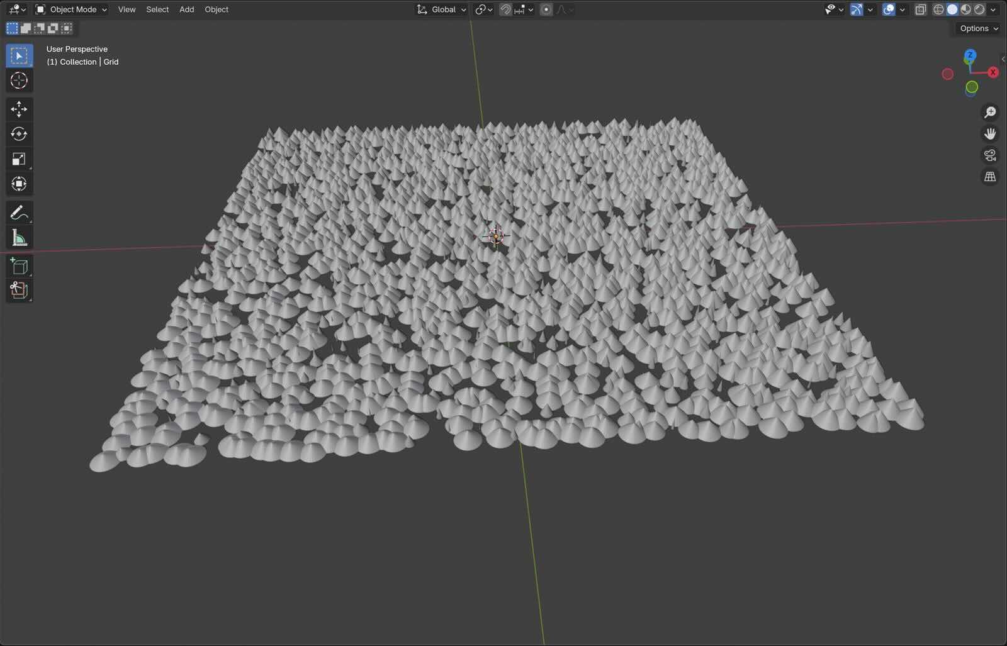This screenshot has height=646, width=1007.
Task: Switch between perspective and orthographic with grid icon
Action: (x=990, y=177)
